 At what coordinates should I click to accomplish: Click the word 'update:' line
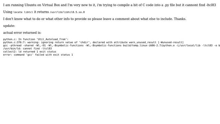tap(9, 26)
